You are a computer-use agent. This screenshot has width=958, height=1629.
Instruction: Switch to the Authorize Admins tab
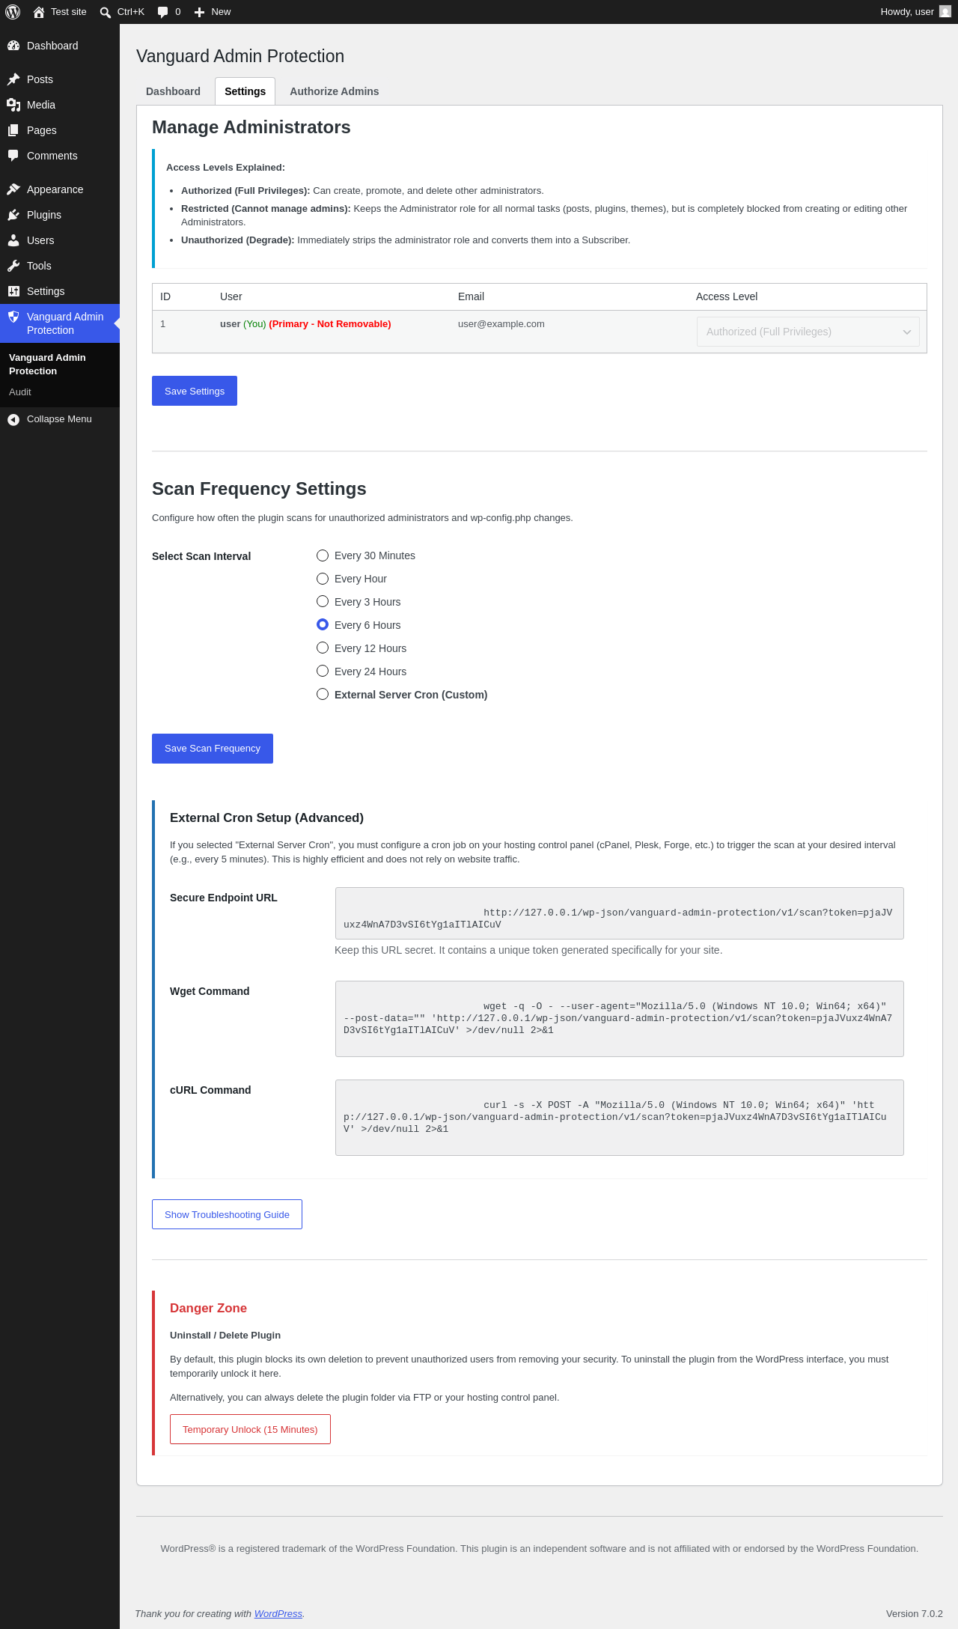334,91
